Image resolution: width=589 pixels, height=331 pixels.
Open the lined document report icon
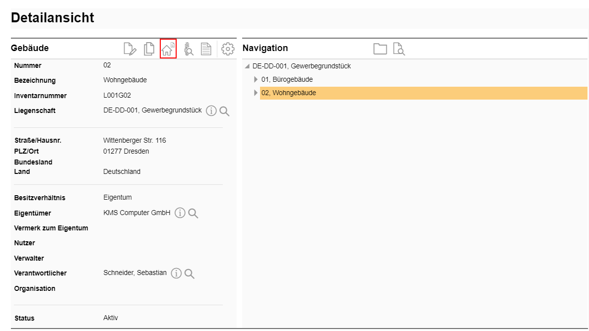206,49
